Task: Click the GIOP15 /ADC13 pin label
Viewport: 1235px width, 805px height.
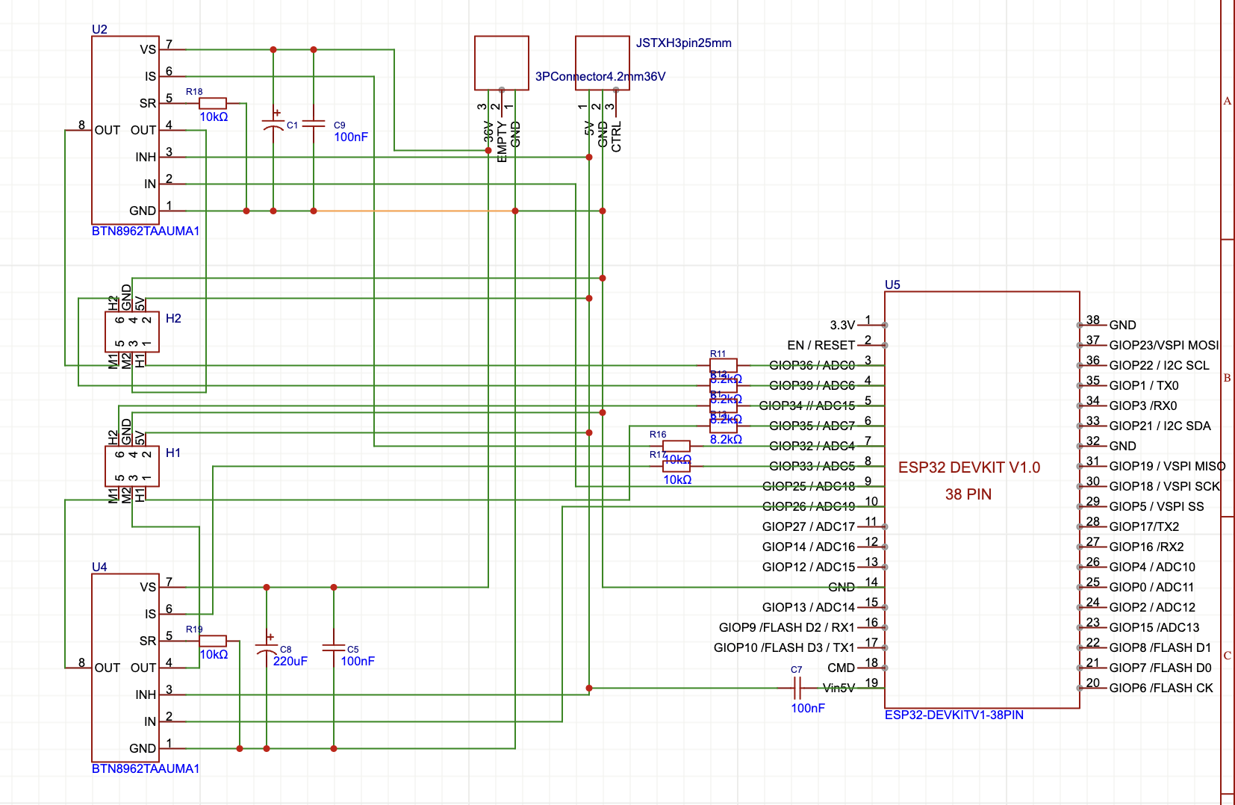Action: [x=1154, y=627]
